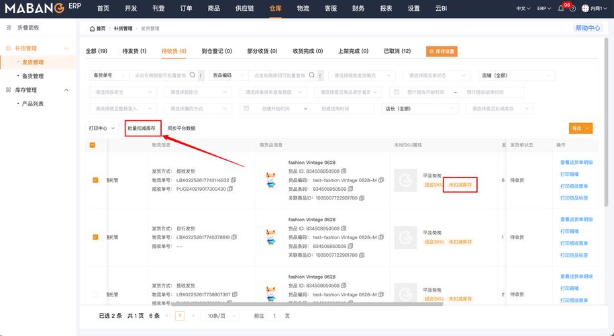Click 补货管理 grid icon in sidebar

coord(8,48)
